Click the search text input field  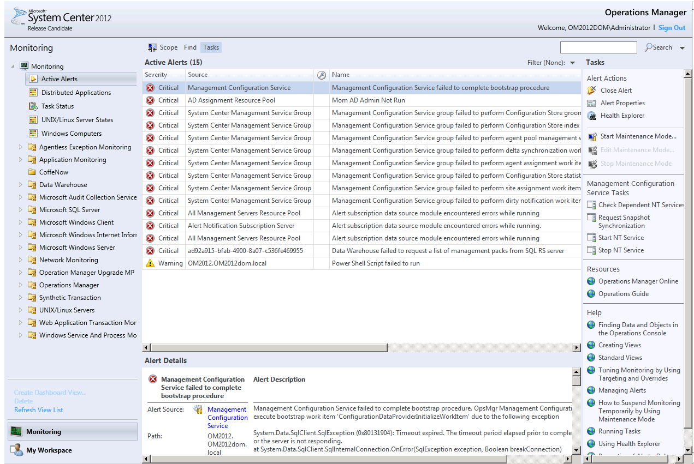[598, 47]
